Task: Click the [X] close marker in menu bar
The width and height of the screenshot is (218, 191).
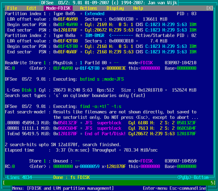Action: pos(210,8)
